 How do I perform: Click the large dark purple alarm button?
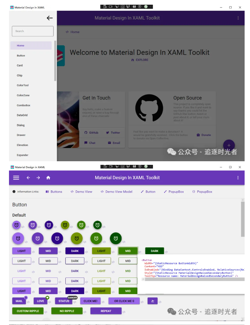(57, 238)
